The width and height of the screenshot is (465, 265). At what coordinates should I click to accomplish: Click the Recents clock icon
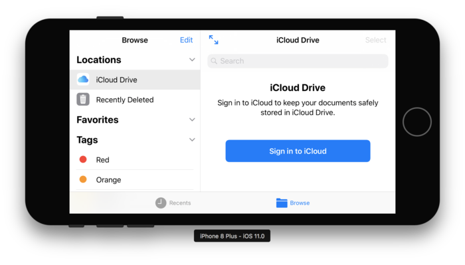pyautogui.click(x=161, y=203)
